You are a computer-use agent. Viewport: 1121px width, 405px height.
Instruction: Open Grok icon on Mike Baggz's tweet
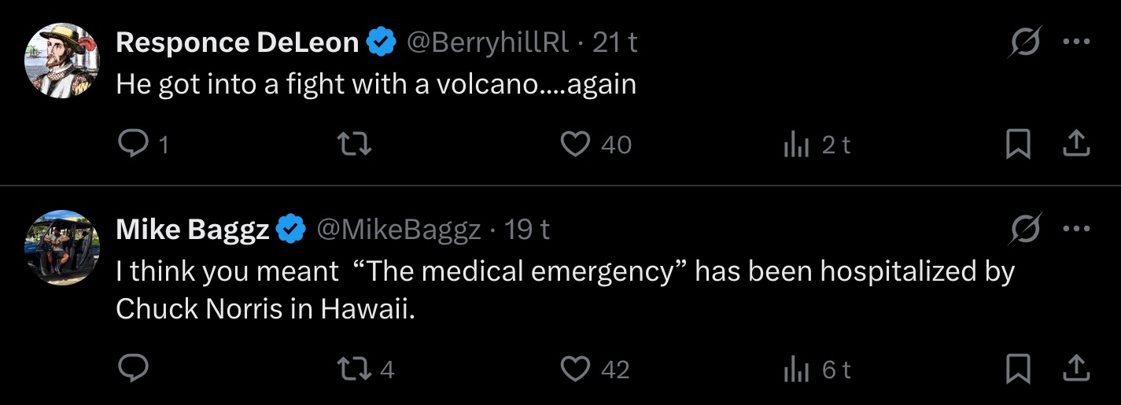pyautogui.click(x=1025, y=229)
